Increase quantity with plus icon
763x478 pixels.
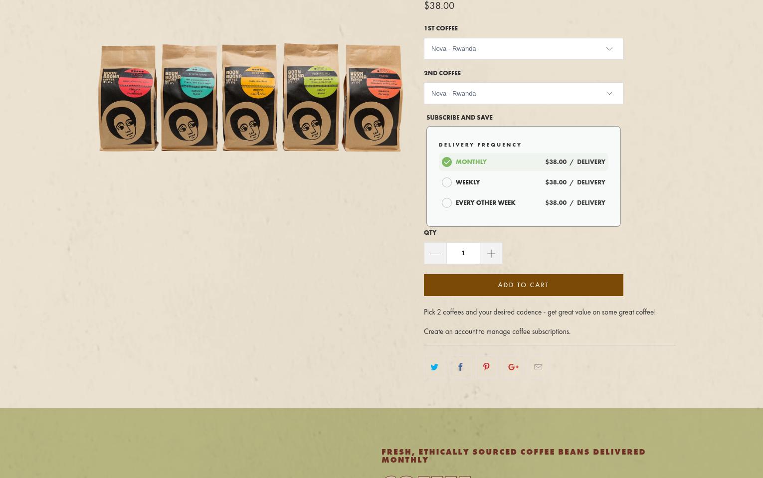point(491,253)
